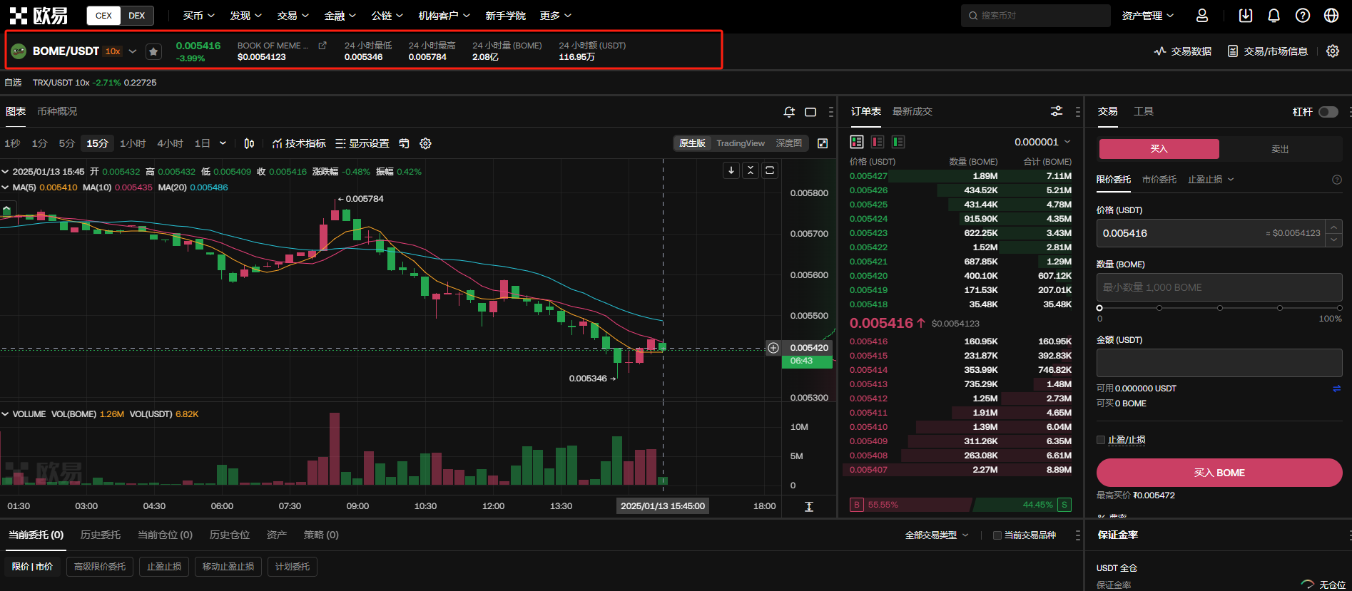Screen dimensions: 1352x591
Task: Open the BOOK OF MEME external link icon
Action: coord(322,45)
